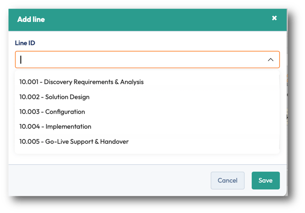Image resolution: width=305 pixels, height=213 pixels.
Task: Focus the Line ID text field
Action: coord(137,60)
